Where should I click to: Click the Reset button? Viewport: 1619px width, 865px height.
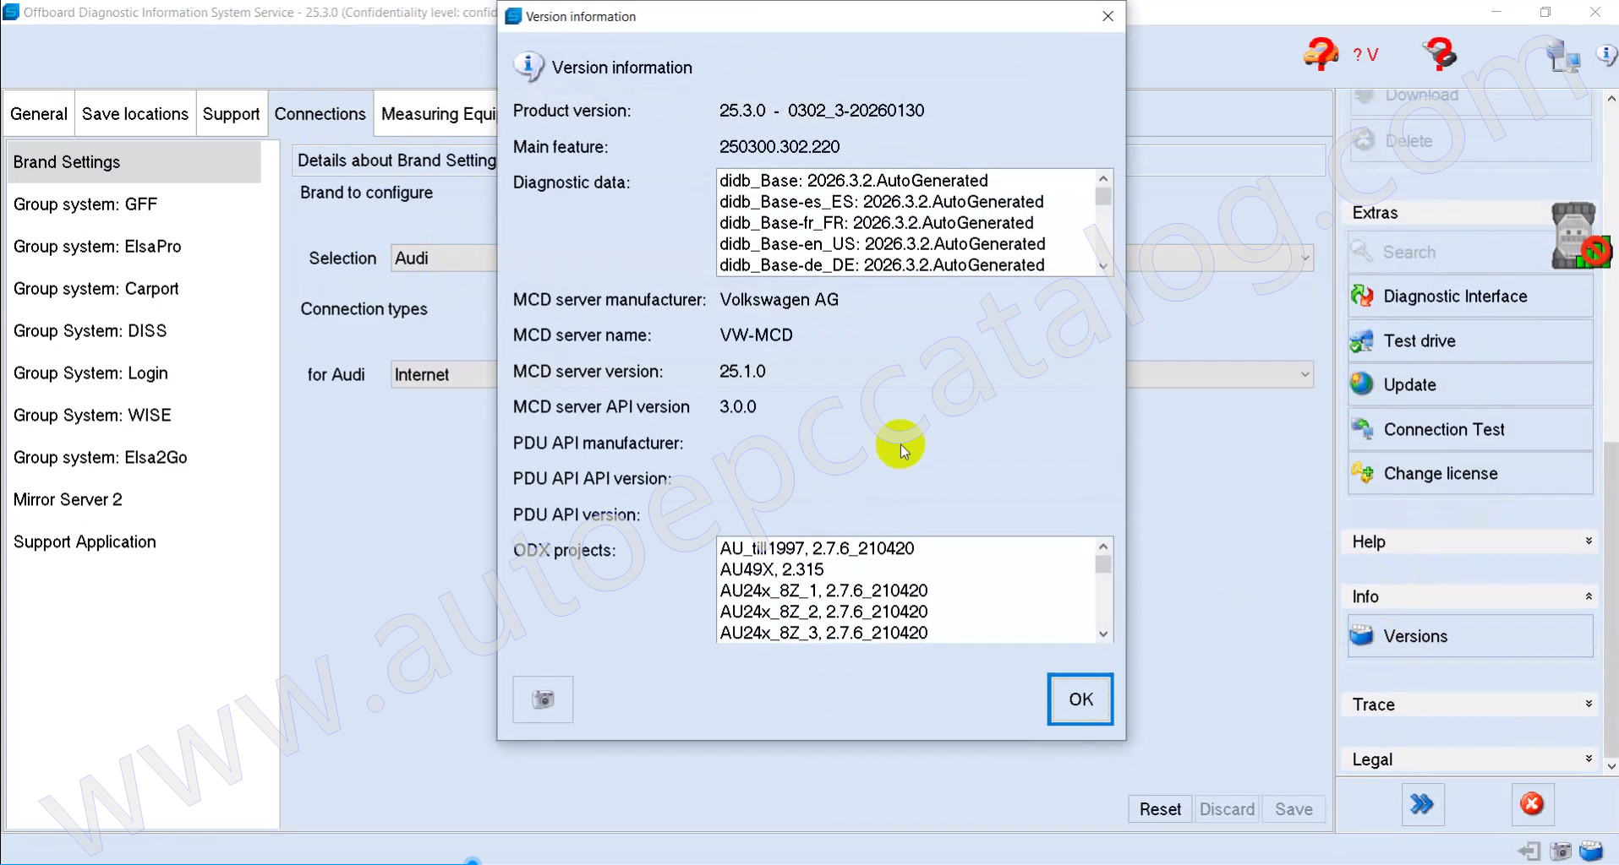[1160, 809]
